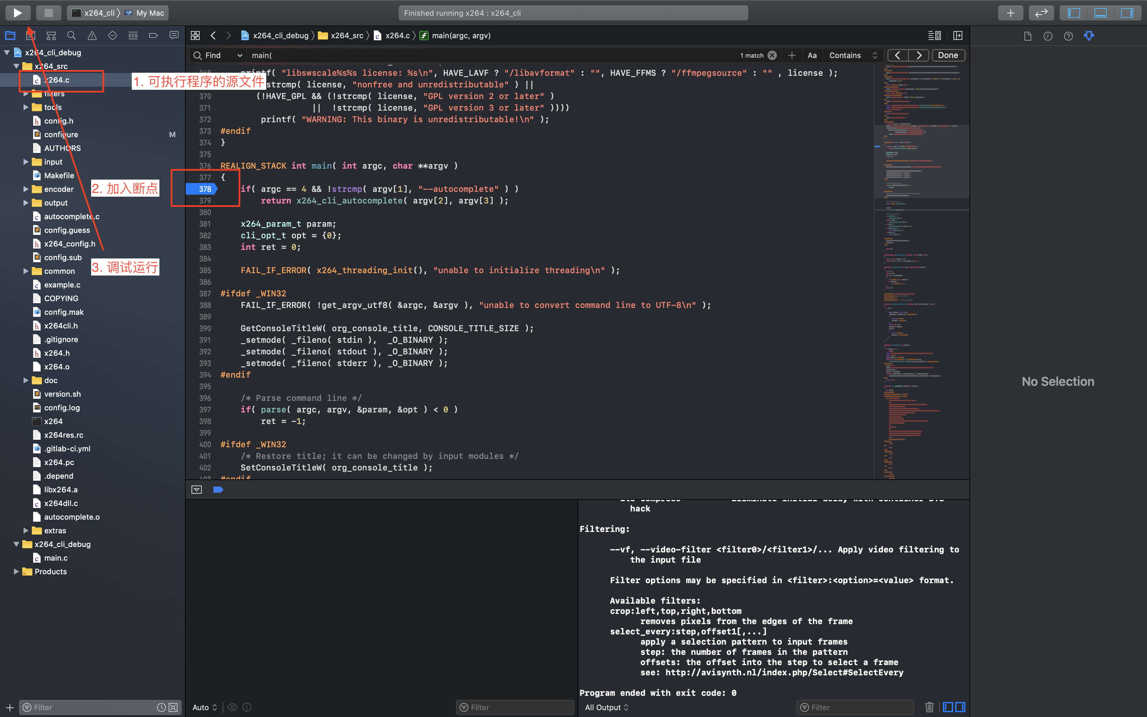Expand the encoder folder
The width and height of the screenshot is (1147, 717).
[x=26, y=189]
